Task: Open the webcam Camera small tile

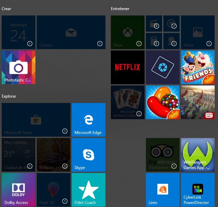Action: click(172, 41)
